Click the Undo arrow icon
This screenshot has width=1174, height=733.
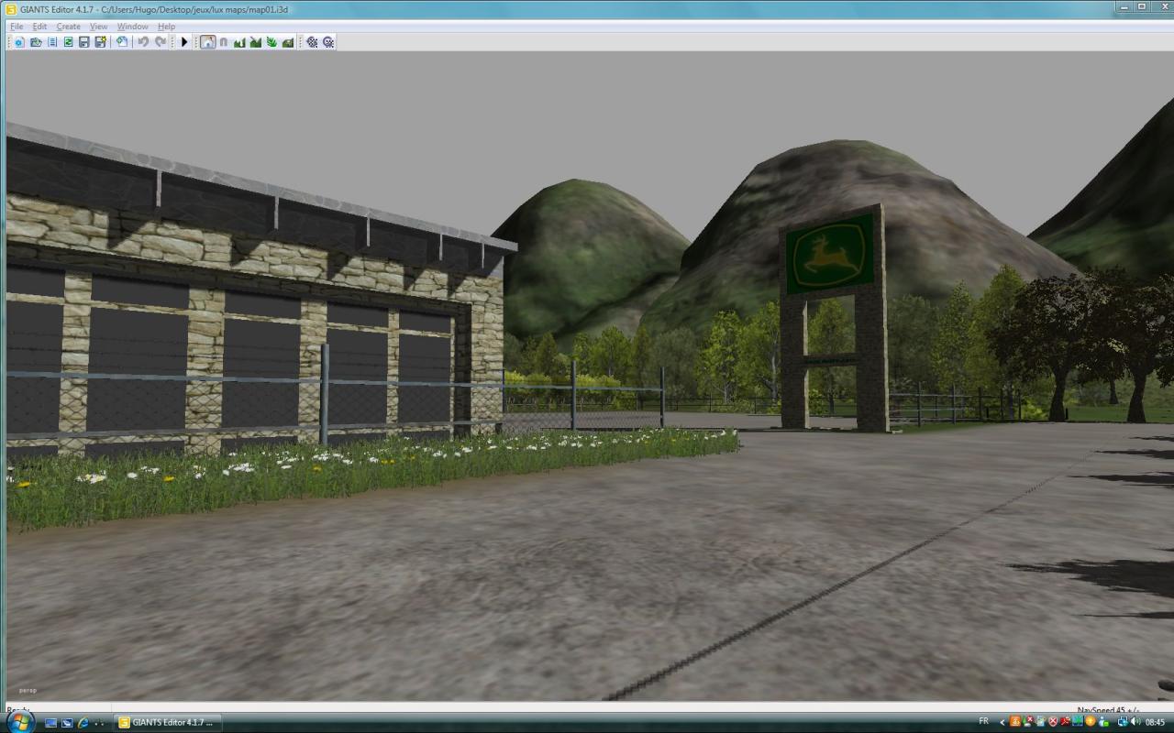point(143,42)
